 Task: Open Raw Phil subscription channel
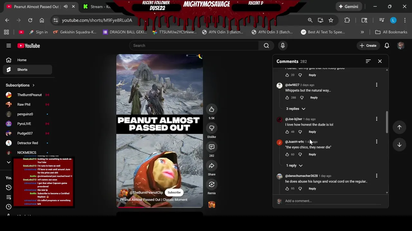(27, 105)
